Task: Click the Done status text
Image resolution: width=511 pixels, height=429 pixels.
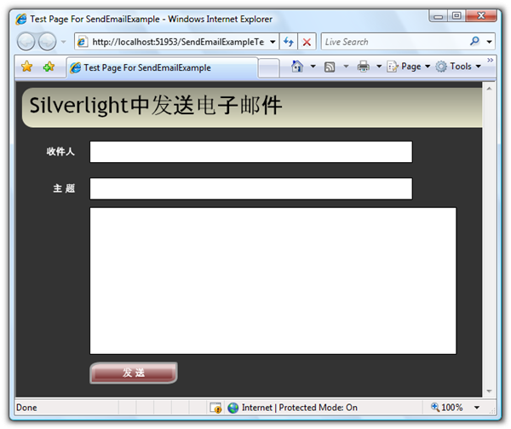Action: click(x=26, y=408)
